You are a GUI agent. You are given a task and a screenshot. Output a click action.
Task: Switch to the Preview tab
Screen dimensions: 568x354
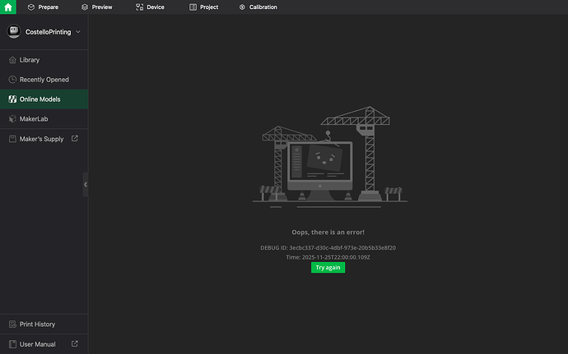(96, 7)
